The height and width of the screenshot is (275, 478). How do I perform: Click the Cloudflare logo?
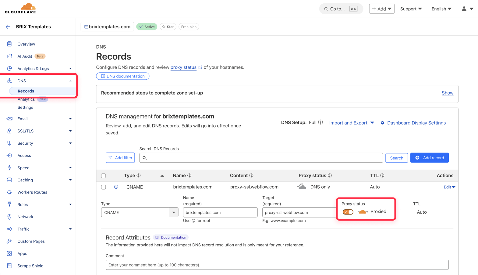click(20, 9)
